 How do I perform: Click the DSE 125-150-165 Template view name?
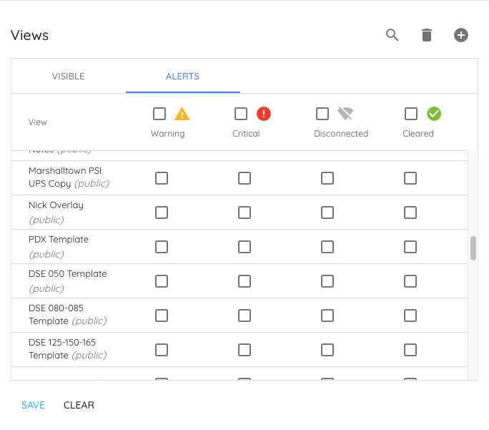coord(68,349)
